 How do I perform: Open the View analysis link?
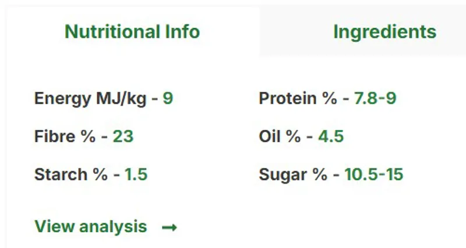[x=91, y=227]
